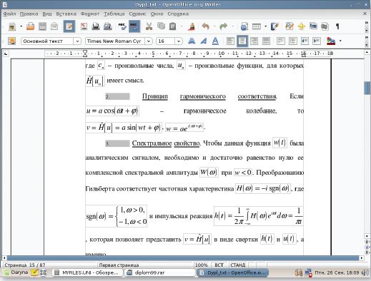The height and width of the screenshot is (281, 371).
Task: Copy selection icon
Action: (161, 26)
